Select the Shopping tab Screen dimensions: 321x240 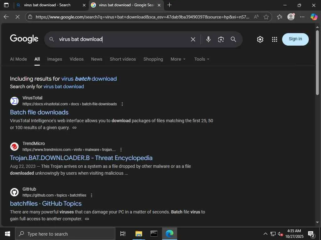pyautogui.click(x=153, y=59)
